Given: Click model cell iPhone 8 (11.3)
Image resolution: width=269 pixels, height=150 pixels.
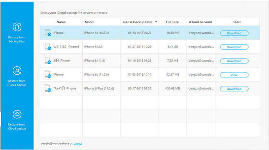Looking at the screenshot, I should [95, 60].
